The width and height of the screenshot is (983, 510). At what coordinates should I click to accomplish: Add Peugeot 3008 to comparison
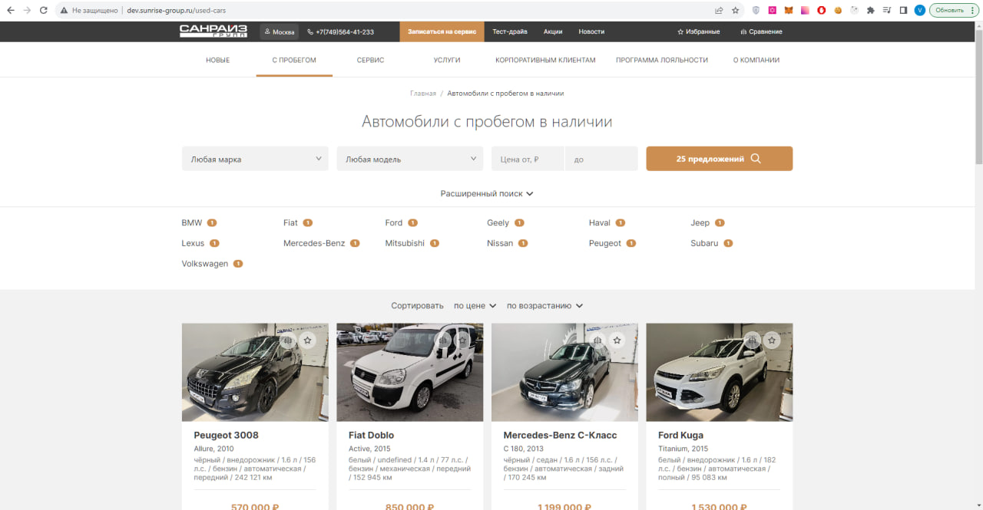click(287, 340)
